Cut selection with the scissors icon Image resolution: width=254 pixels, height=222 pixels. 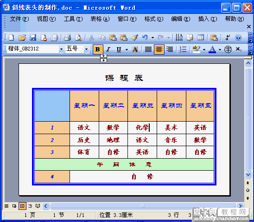click(91, 37)
